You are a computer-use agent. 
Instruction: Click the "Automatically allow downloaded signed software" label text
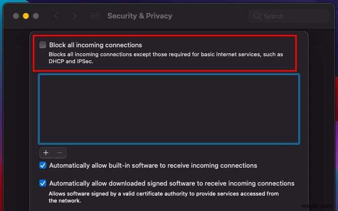click(171, 183)
